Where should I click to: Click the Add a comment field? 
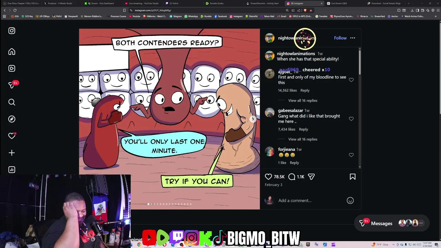(310, 200)
